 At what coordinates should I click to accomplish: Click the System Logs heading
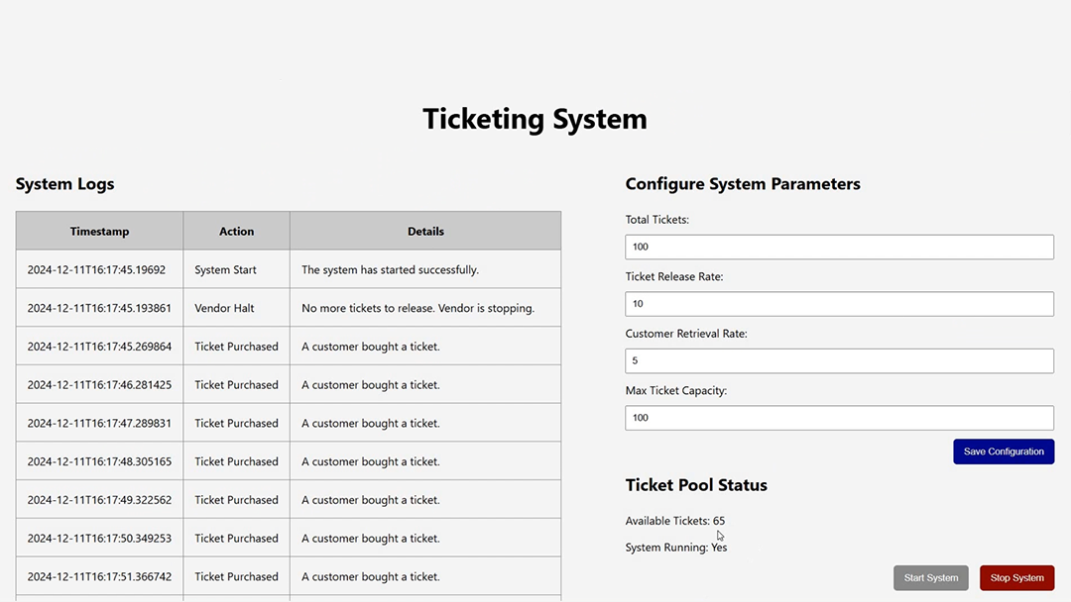click(x=64, y=184)
